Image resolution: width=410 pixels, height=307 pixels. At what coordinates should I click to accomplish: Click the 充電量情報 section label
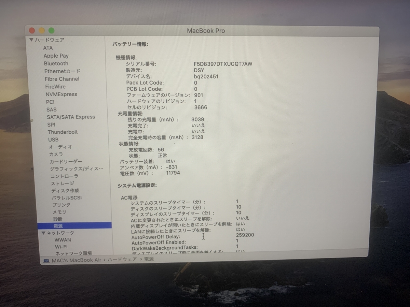[x=131, y=114]
